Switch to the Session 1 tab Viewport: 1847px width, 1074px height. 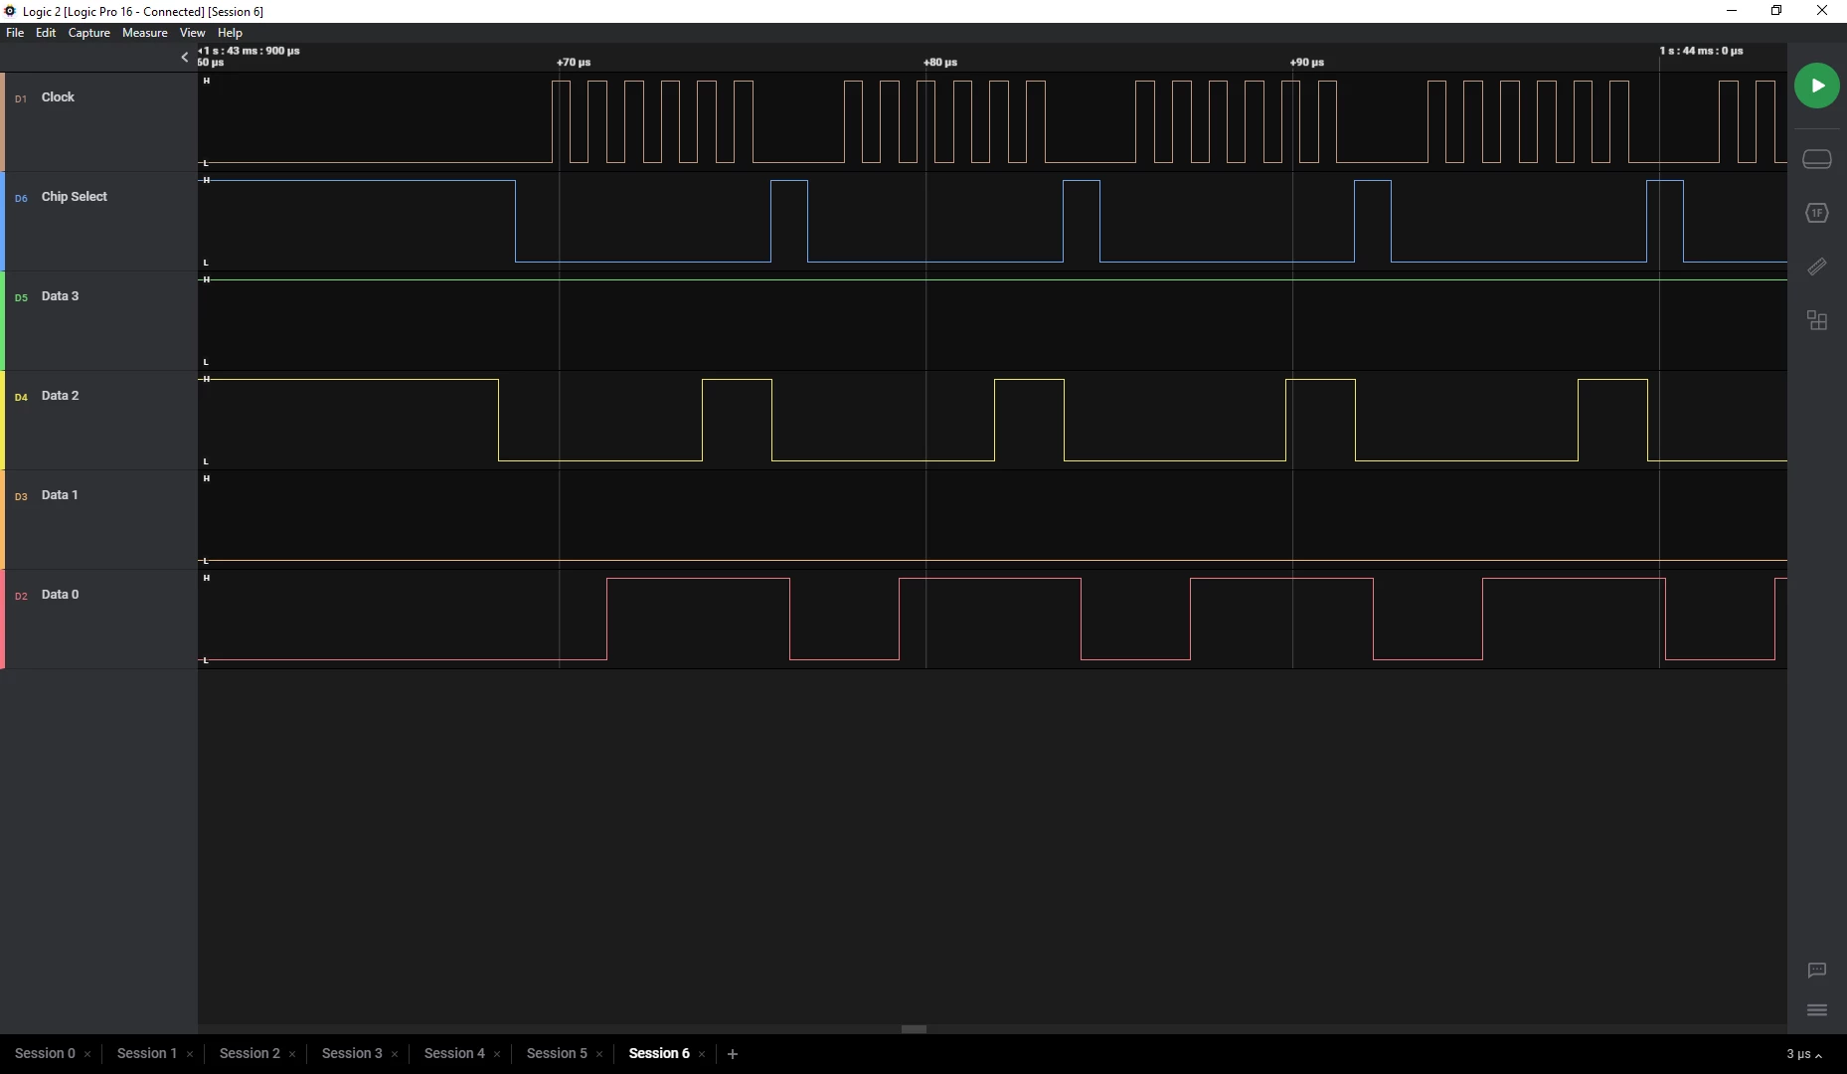tap(147, 1053)
